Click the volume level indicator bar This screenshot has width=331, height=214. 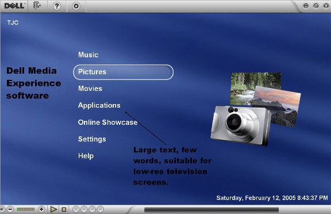pos(26,209)
